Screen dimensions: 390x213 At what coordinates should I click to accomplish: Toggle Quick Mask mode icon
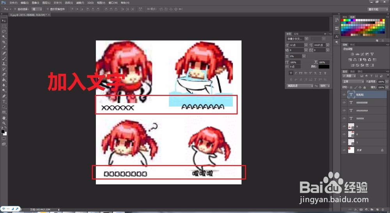[x=4, y=138]
